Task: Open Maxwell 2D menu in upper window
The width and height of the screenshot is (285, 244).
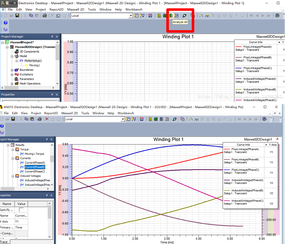Action: [76, 10]
